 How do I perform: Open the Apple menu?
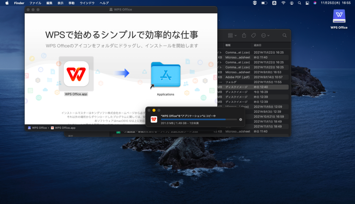7,3
